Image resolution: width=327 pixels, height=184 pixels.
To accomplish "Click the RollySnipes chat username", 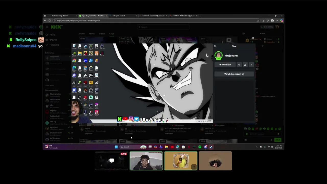I will 26,40.
